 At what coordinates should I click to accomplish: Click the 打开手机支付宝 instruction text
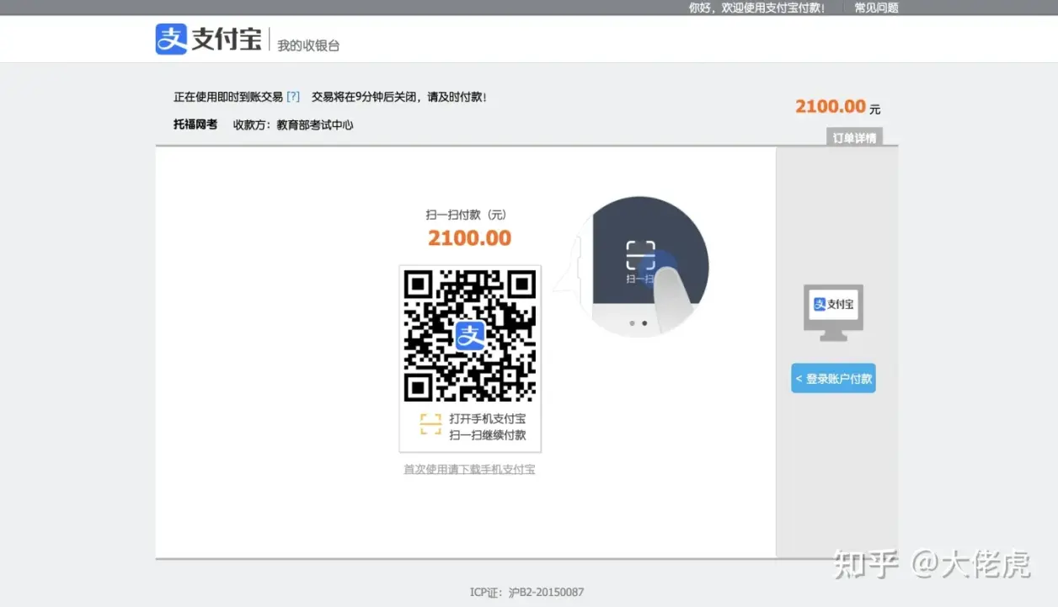[x=488, y=418]
